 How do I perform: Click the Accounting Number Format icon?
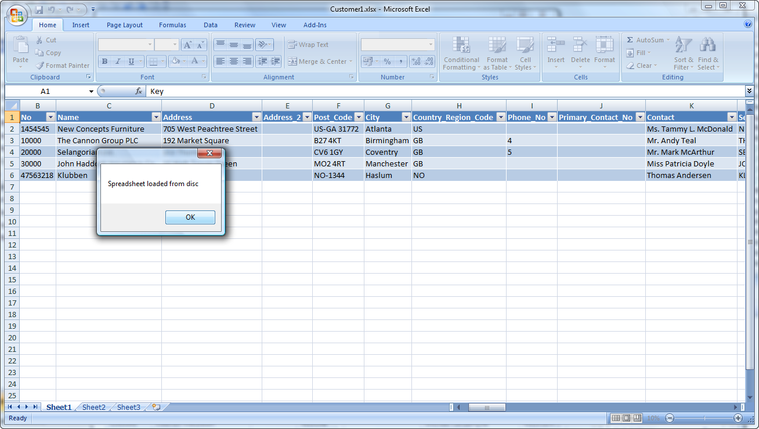pos(369,61)
